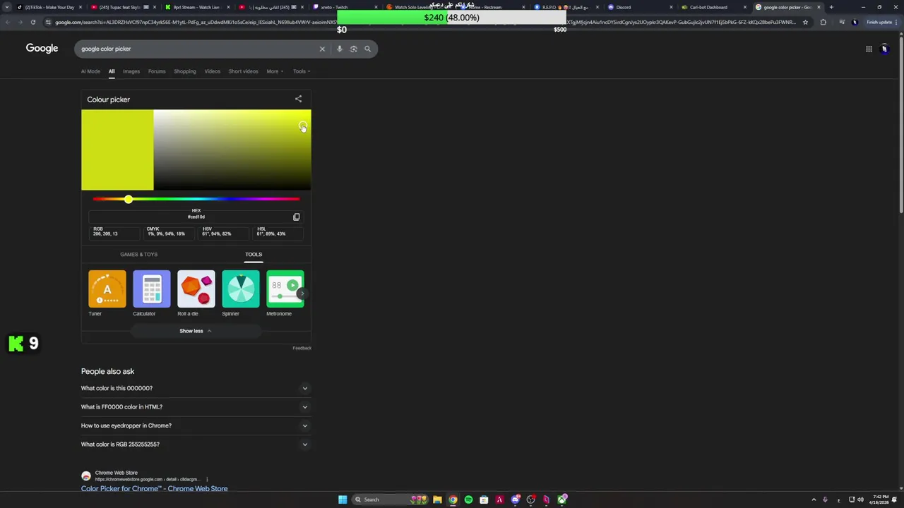Select the GAMES & TOYS tab
This screenshot has width=904, height=508.
[x=138, y=255]
